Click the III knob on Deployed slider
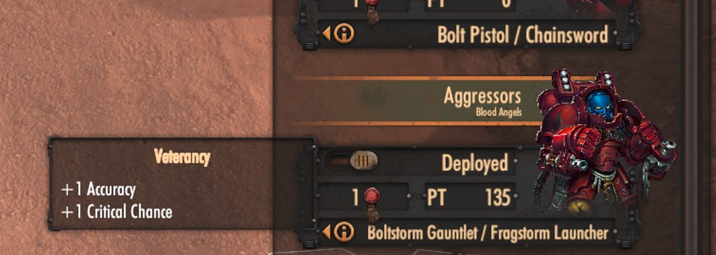716x255 pixels. [x=364, y=161]
